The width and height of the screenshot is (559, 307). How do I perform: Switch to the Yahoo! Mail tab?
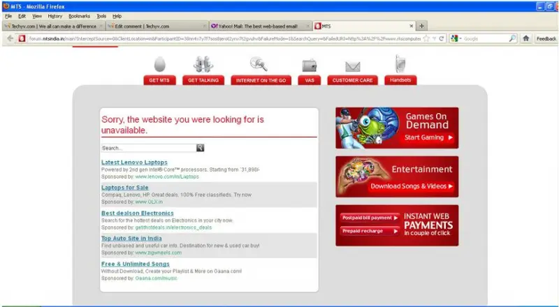point(260,26)
